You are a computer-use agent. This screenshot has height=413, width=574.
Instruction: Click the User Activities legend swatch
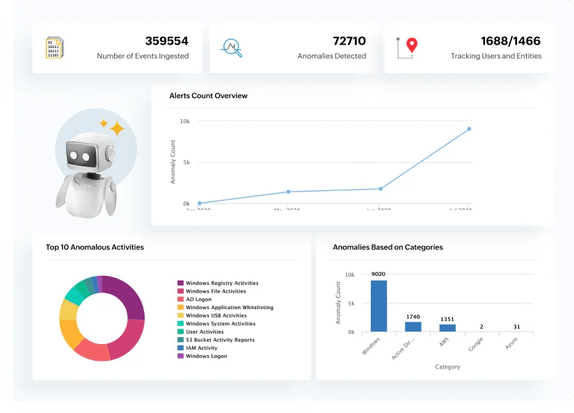tap(180, 332)
